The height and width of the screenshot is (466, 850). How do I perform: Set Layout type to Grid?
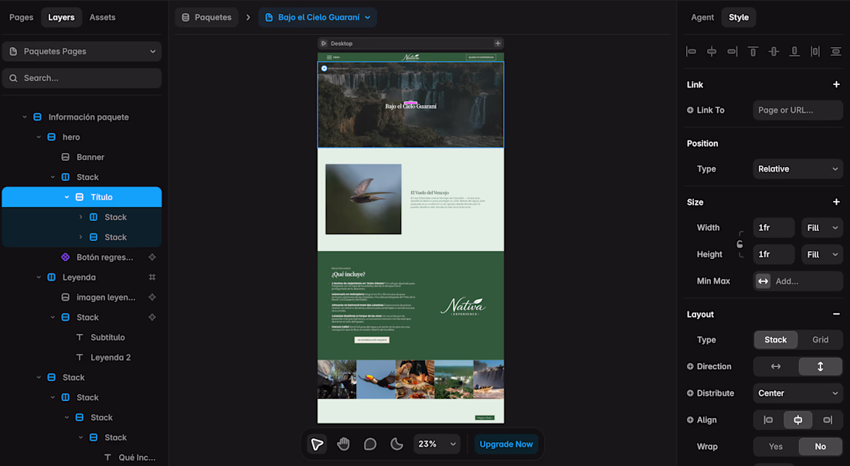[820, 340]
